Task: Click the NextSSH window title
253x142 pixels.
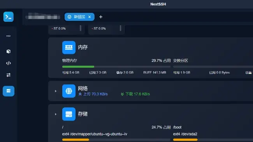Action: tap(158, 4)
